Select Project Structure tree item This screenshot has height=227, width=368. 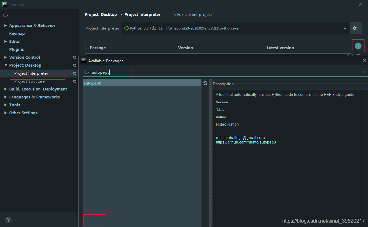(29, 81)
